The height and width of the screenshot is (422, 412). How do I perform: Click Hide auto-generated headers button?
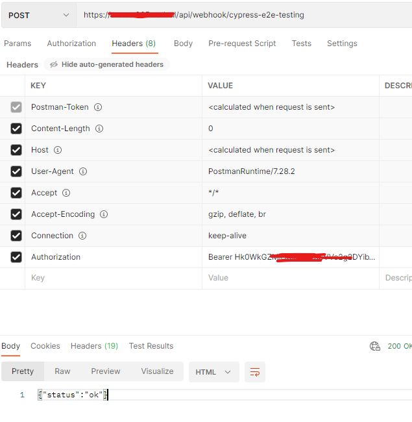point(106,64)
